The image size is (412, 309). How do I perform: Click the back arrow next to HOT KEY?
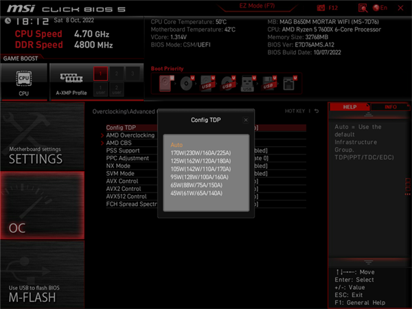(316, 111)
